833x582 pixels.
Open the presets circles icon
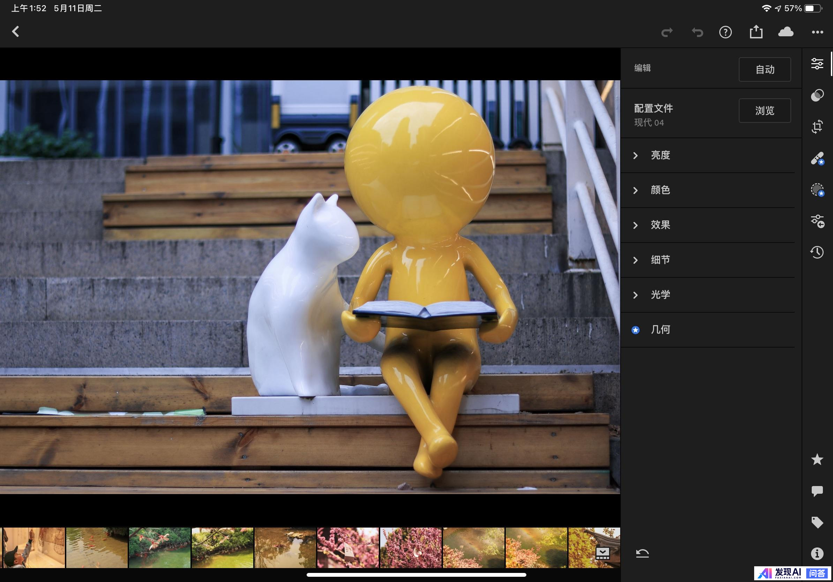[817, 95]
